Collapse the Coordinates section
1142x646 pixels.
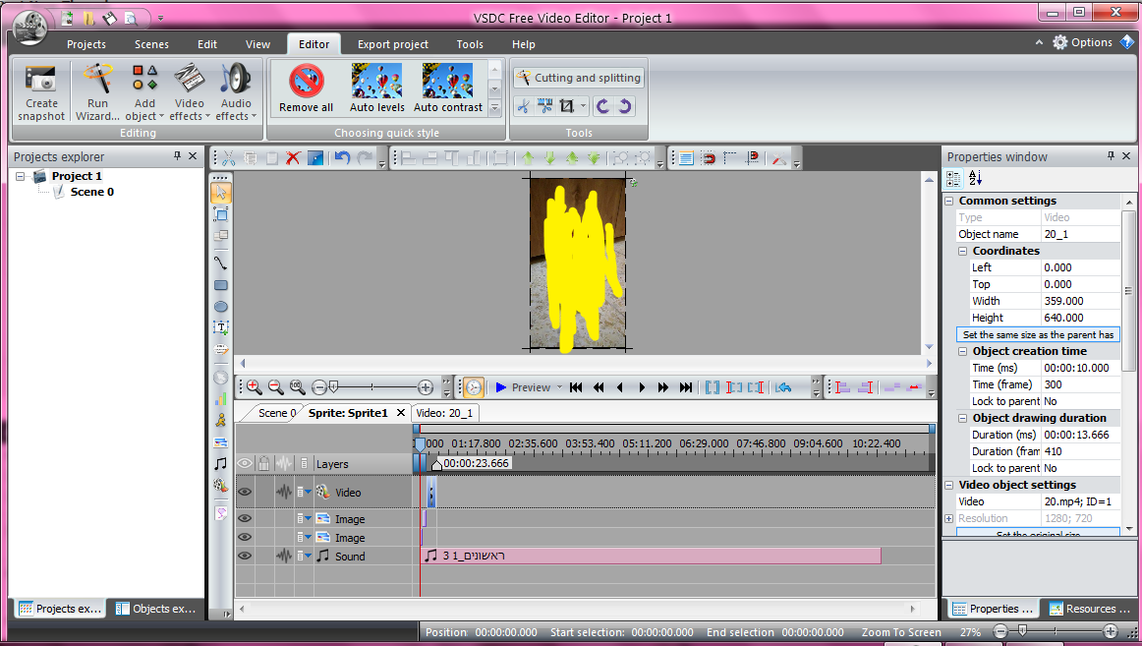point(963,251)
